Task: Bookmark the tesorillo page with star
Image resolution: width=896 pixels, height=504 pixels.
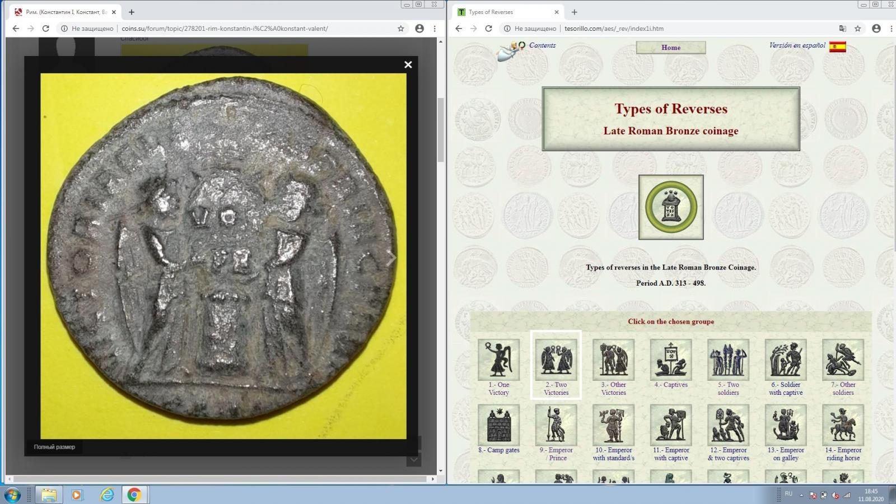Action: [x=857, y=29]
